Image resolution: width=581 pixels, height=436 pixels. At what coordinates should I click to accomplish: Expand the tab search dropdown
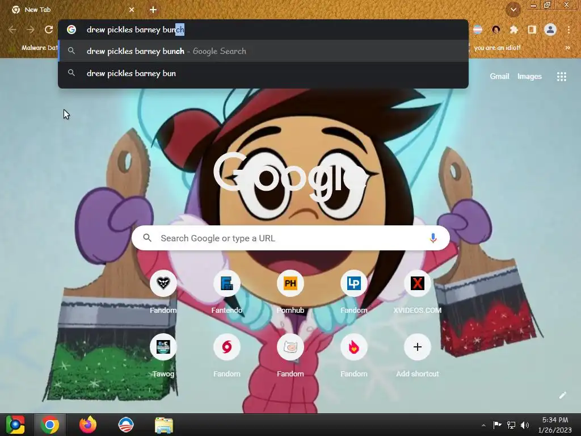click(513, 10)
